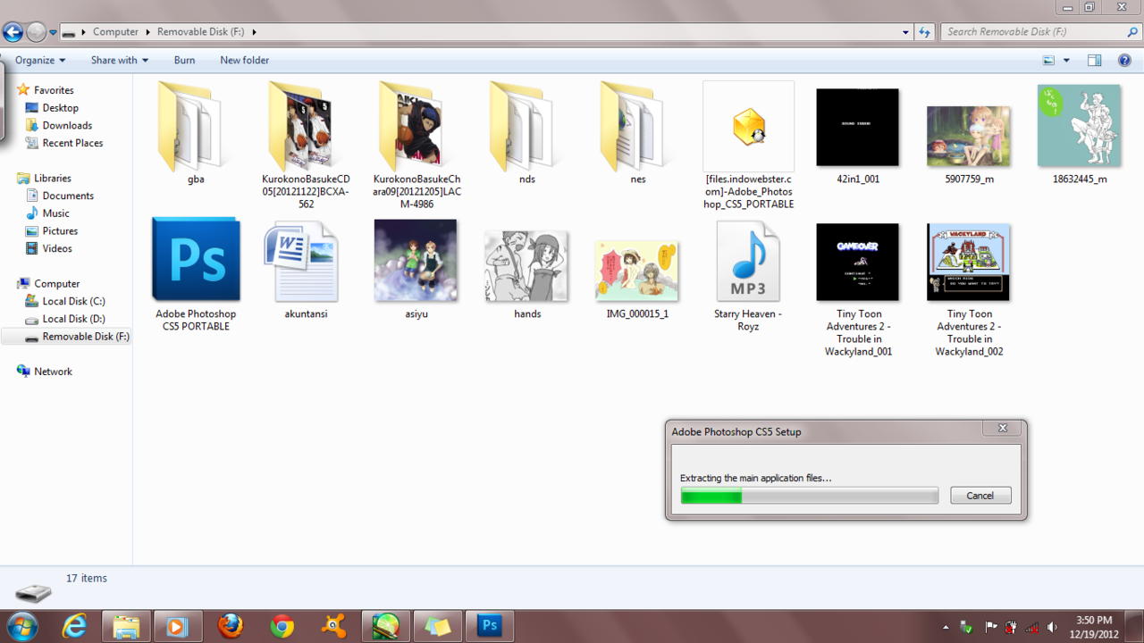
Task: Select the 42in1_001 image thumbnail
Action: coord(858,127)
